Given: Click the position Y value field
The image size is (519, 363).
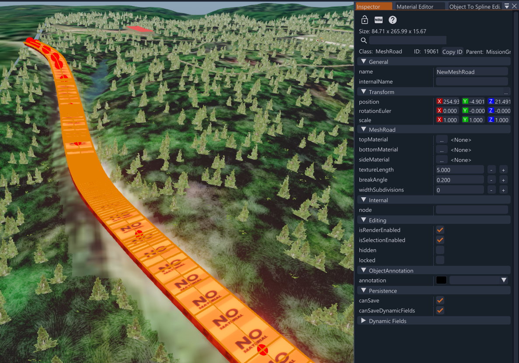Looking at the screenshot, I should pyautogui.click(x=477, y=101).
